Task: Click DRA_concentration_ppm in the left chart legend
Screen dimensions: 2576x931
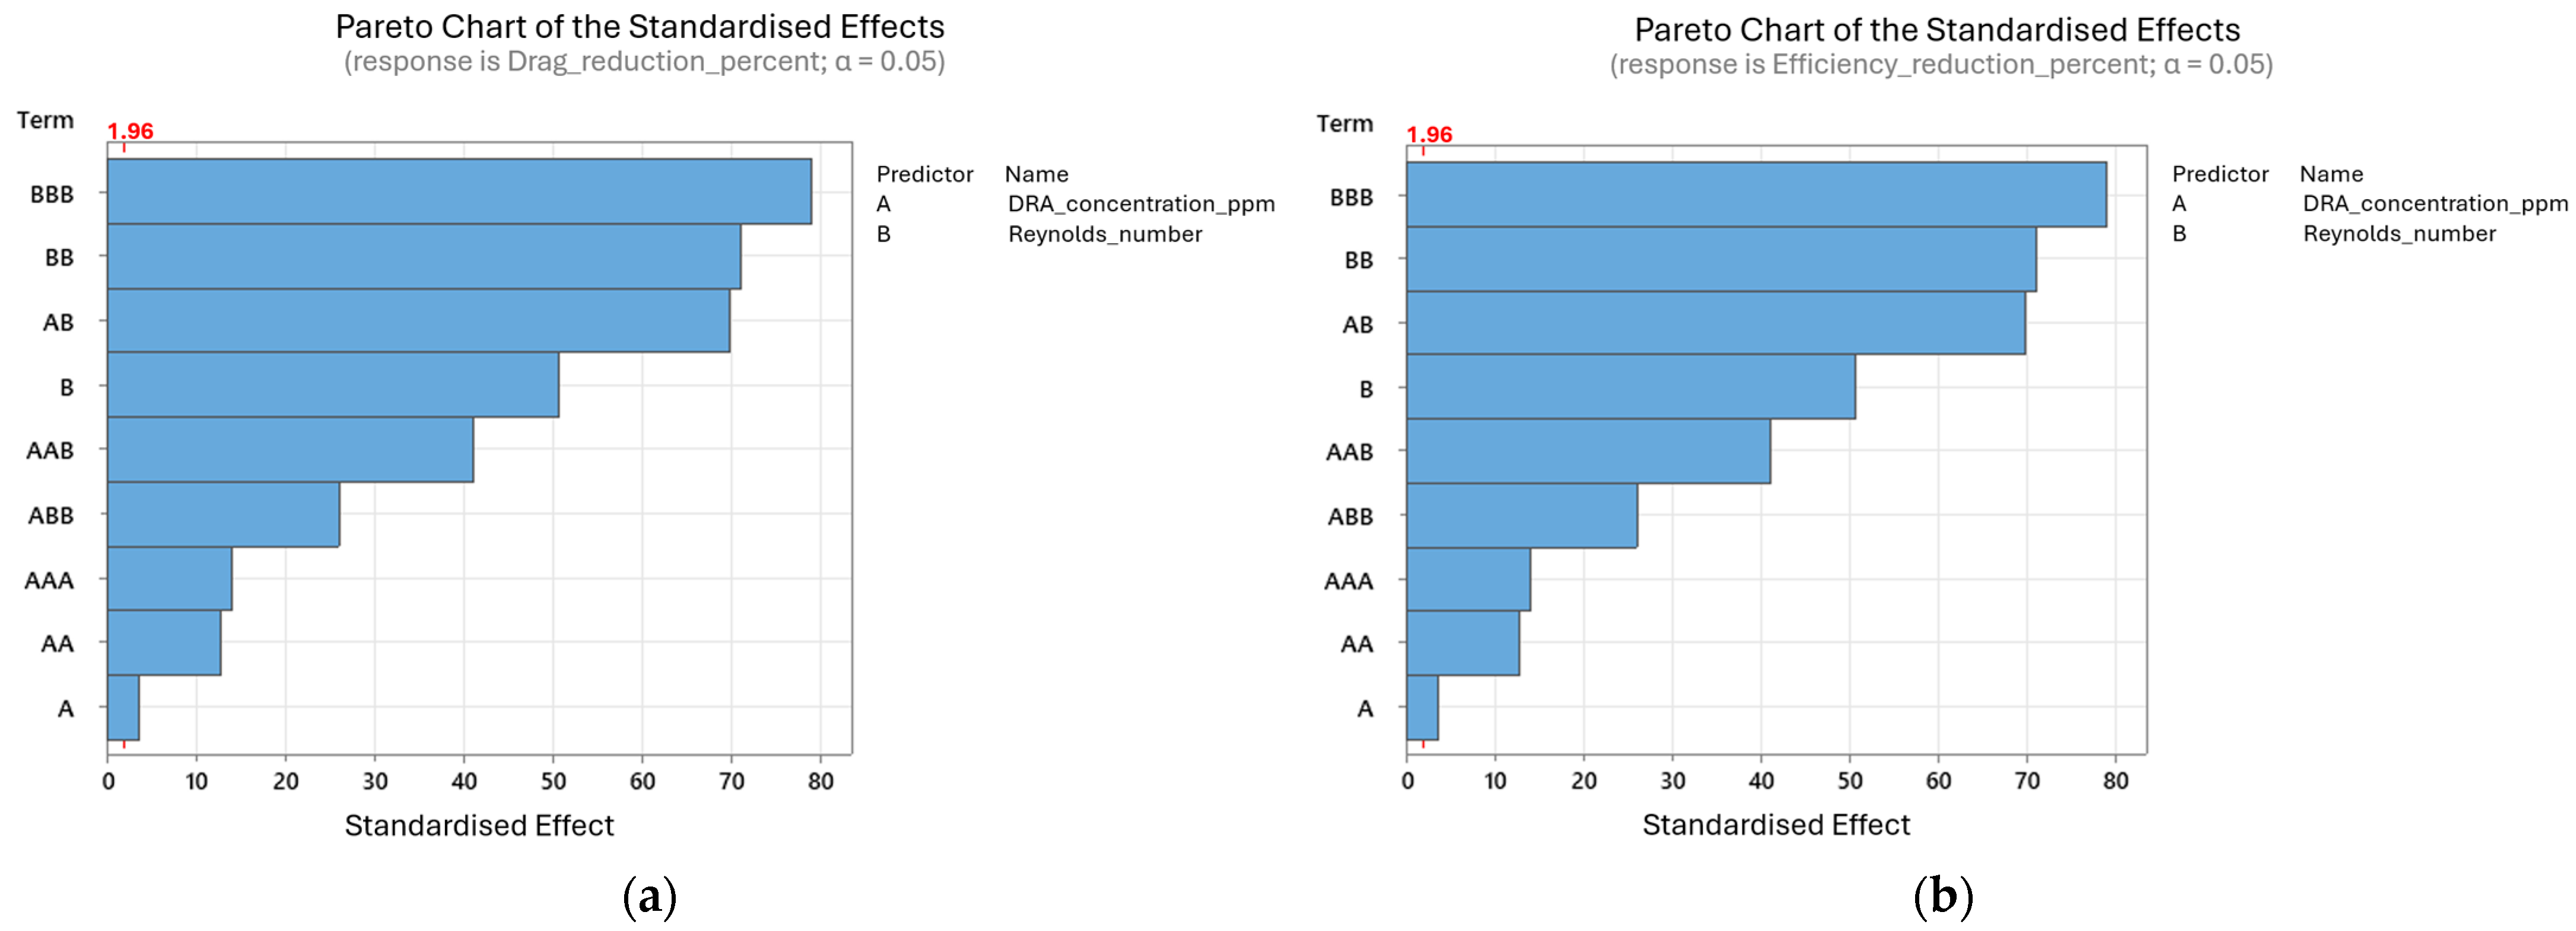Action: pos(1141,204)
